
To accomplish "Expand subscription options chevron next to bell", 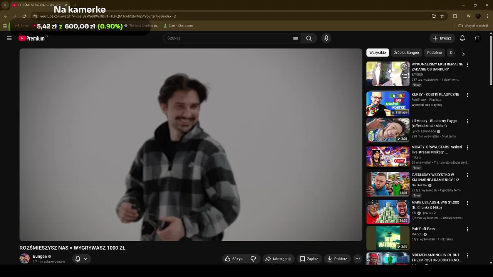I will click(x=86, y=259).
